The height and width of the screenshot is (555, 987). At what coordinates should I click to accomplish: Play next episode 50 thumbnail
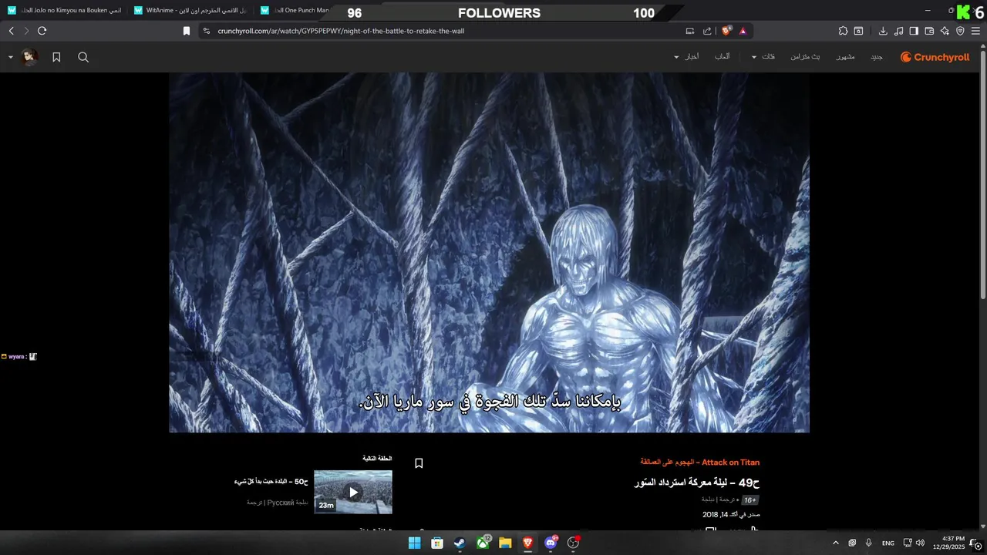[353, 492]
